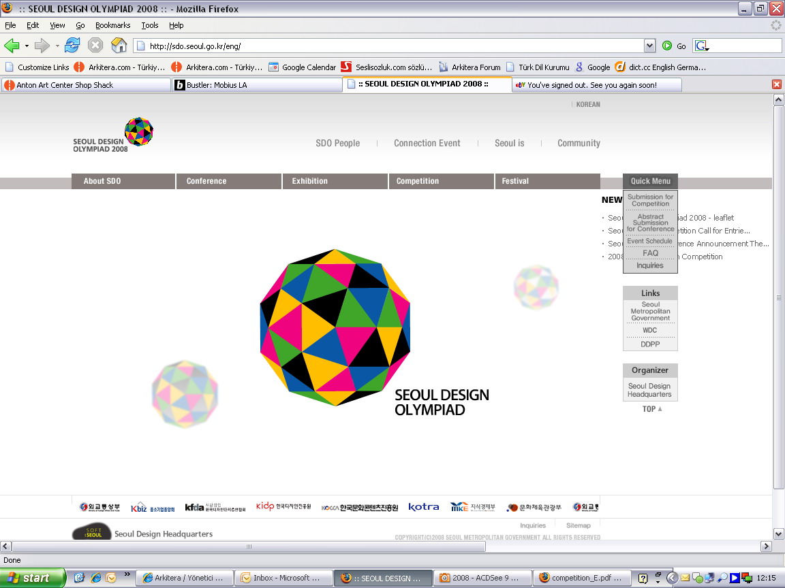Image resolution: width=785 pixels, height=588 pixels.
Task: Click the kfda sponsor logo
Action: (x=215, y=508)
